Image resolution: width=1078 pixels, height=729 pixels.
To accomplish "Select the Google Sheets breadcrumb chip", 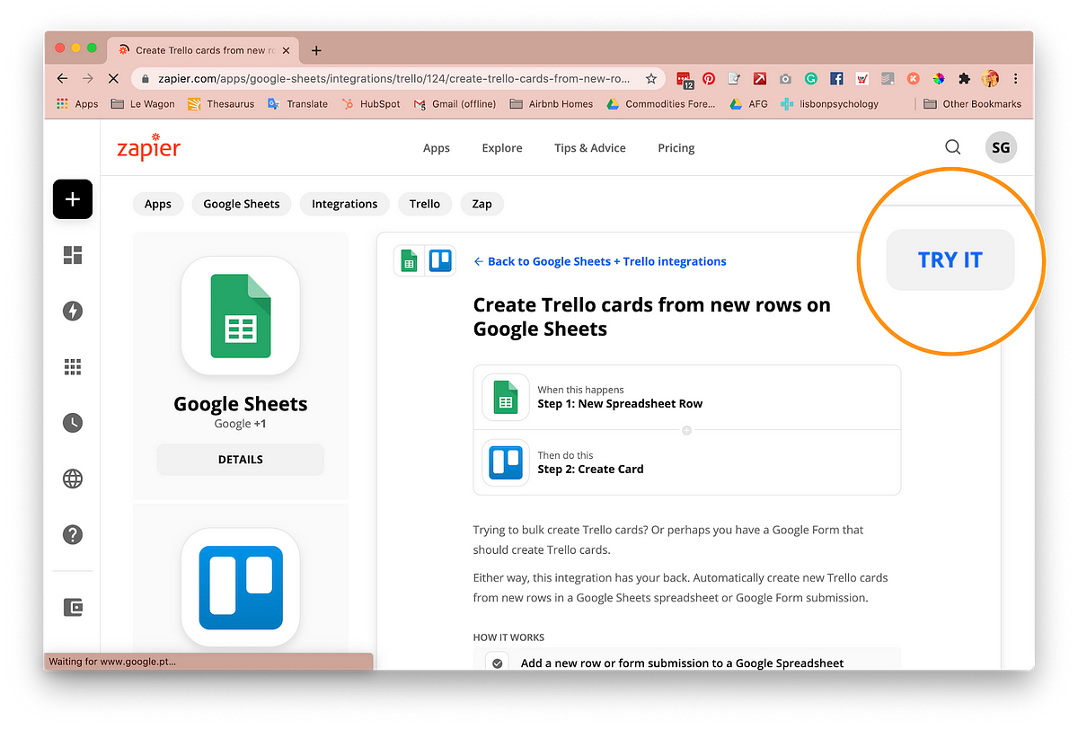I will click(242, 204).
